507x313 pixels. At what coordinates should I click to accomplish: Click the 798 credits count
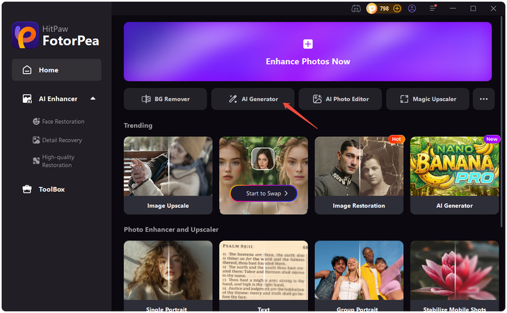(x=384, y=9)
